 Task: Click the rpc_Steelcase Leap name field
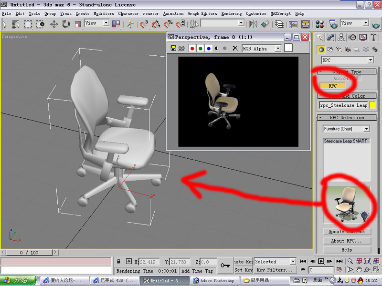tap(343, 105)
